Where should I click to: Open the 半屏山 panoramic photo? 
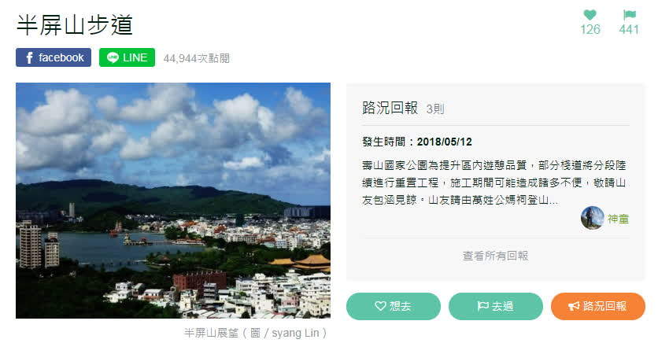[173, 201]
